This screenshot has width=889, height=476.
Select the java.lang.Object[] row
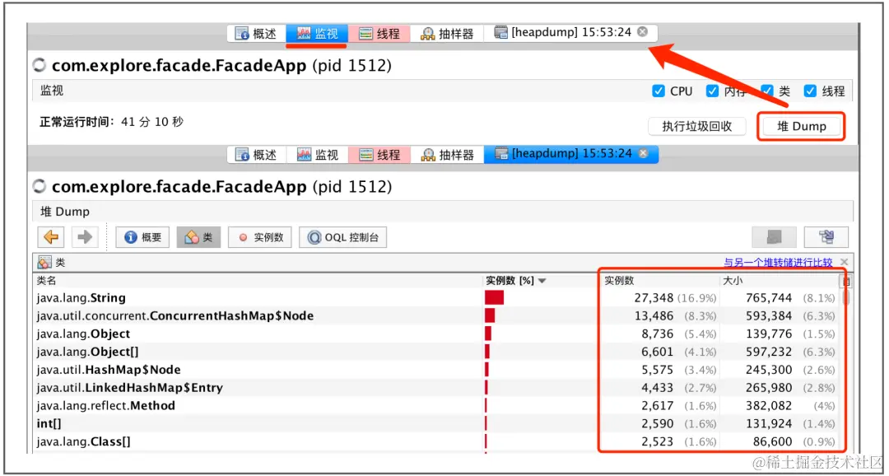tap(436, 352)
